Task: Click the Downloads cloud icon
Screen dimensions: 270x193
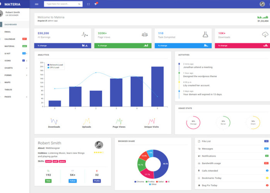Action: (265, 34)
